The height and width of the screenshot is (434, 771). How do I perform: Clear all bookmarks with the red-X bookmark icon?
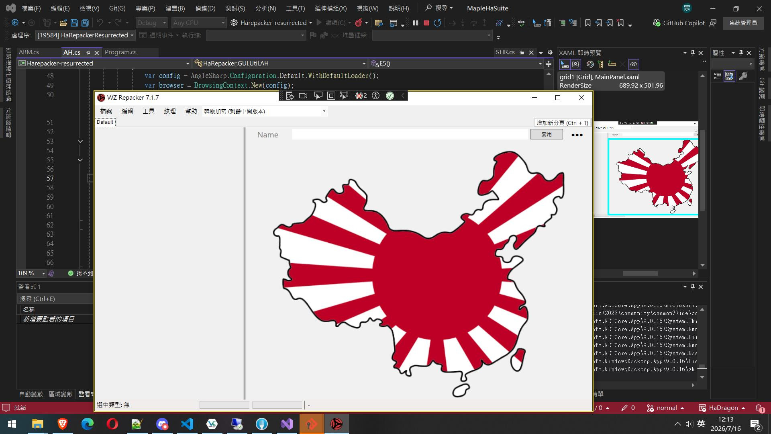620,23
